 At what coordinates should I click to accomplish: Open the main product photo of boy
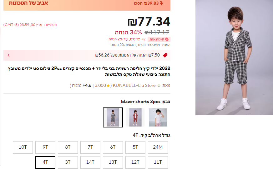tap(234, 57)
